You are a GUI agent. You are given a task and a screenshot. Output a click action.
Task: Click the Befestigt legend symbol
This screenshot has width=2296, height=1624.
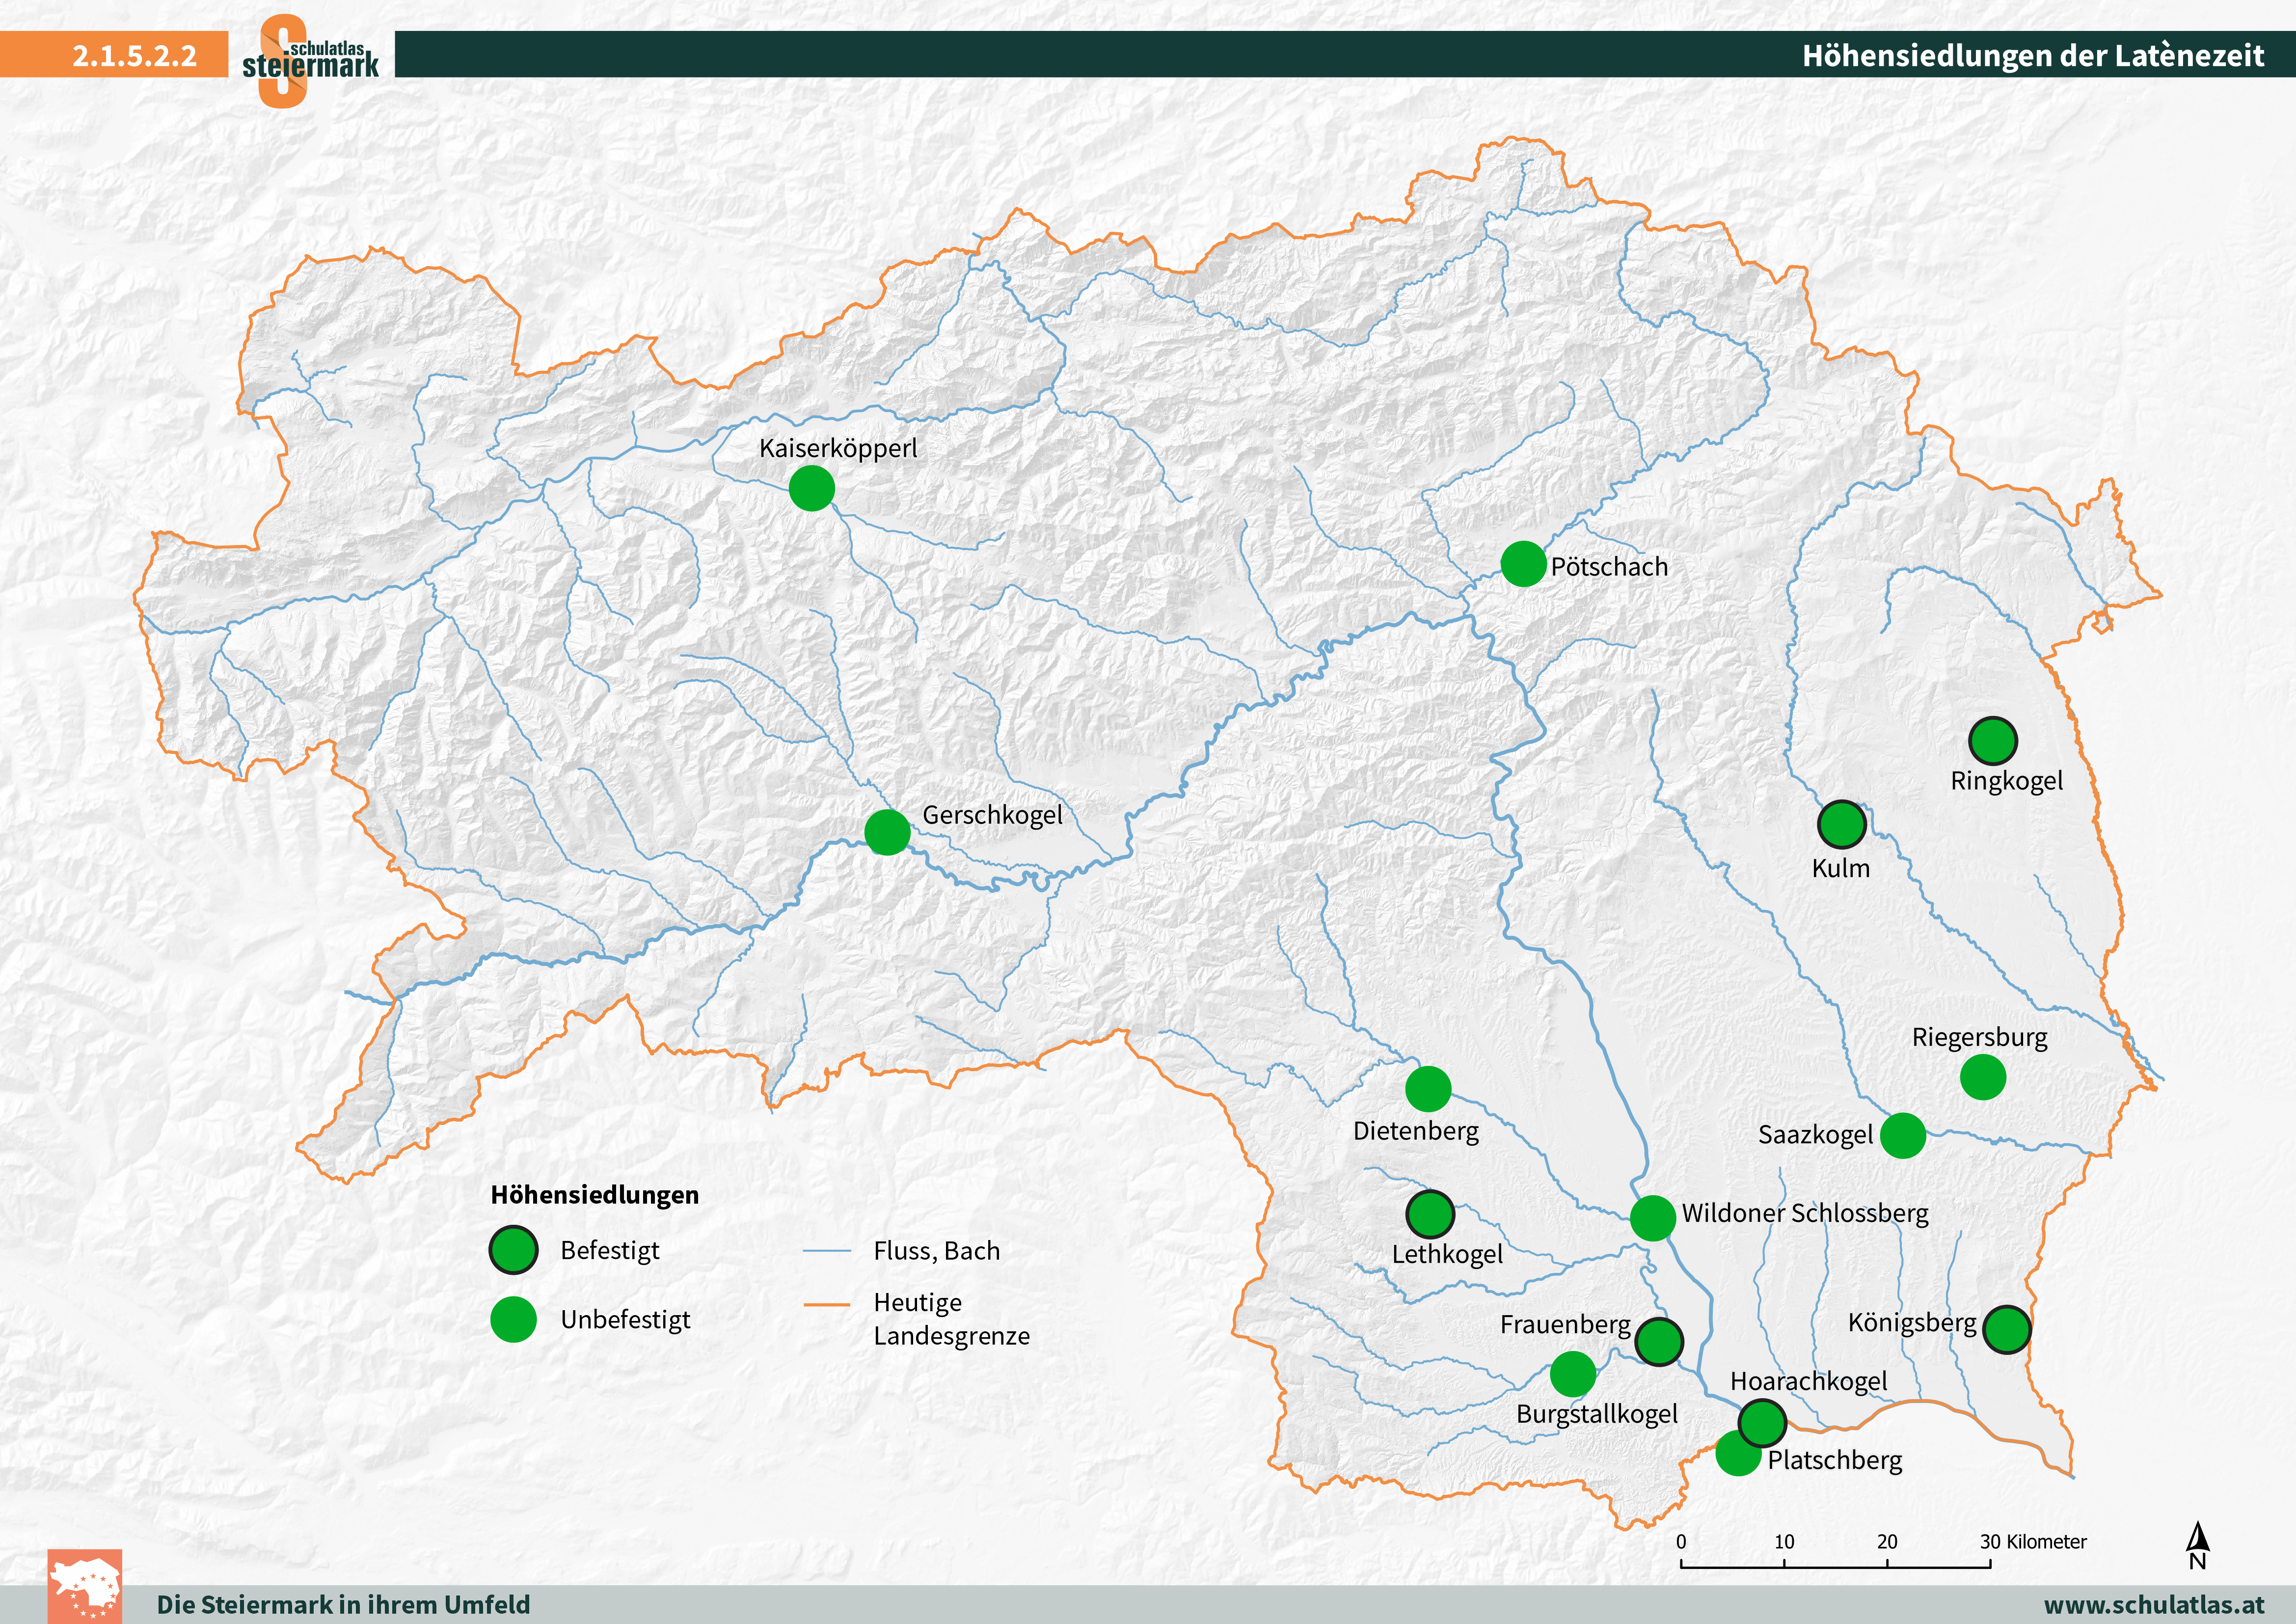513,1250
